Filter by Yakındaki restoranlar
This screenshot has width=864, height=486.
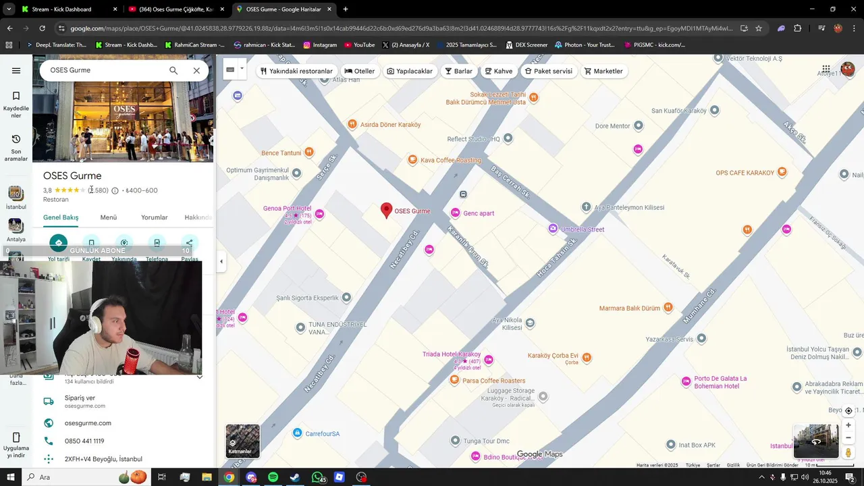pos(297,71)
